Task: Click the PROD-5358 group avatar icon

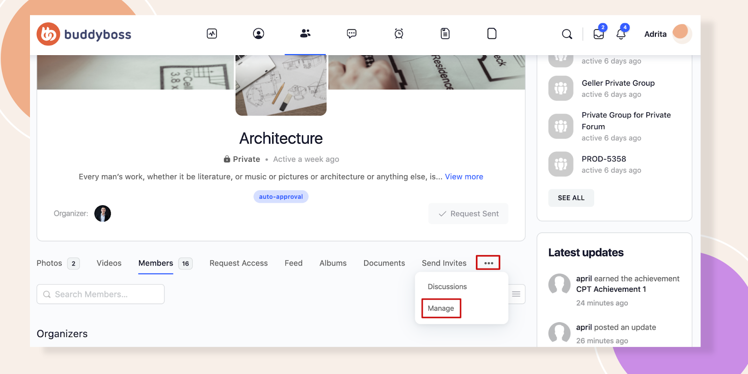Action: [x=561, y=164]
